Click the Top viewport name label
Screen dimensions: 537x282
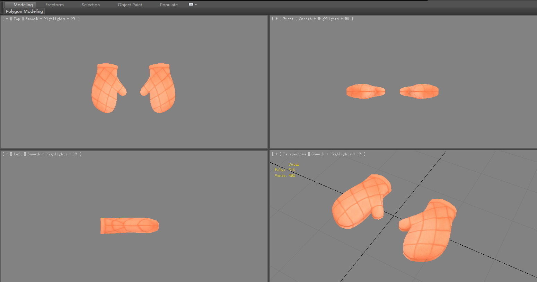pos(17,19)
